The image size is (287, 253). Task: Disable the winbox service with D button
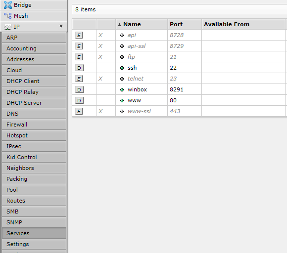[79, 89]
